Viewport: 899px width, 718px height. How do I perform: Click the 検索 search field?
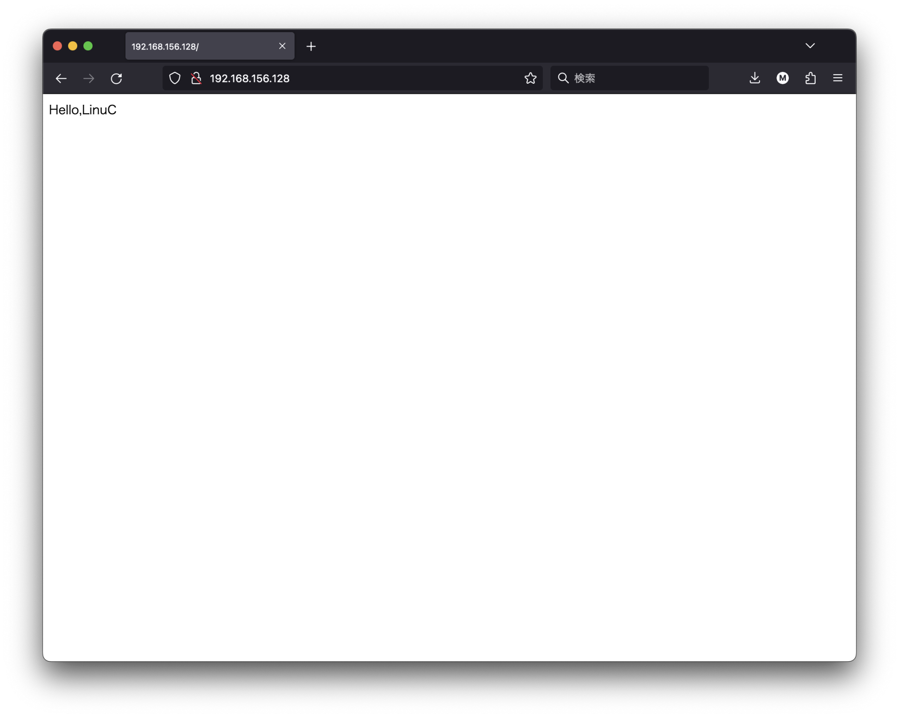[628, 78]
